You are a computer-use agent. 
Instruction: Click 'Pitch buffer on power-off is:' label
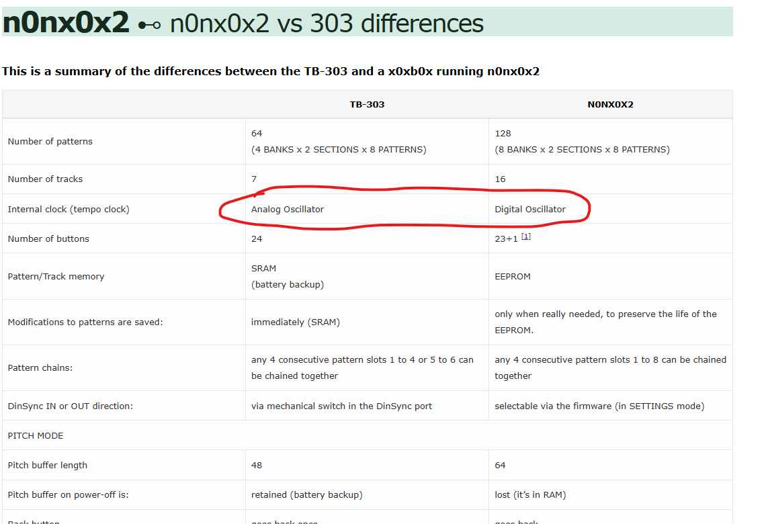(68, 495)
